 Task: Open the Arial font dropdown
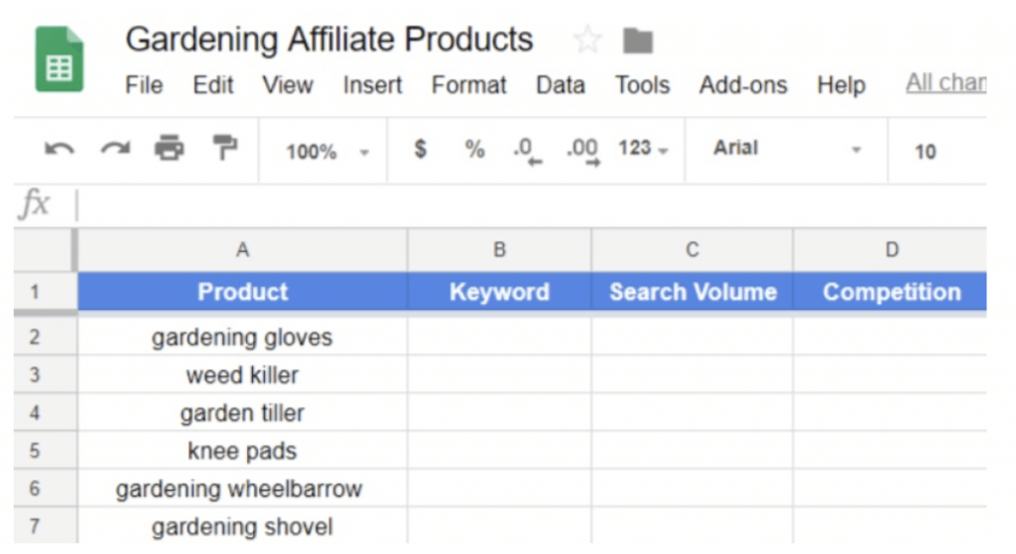786,151
